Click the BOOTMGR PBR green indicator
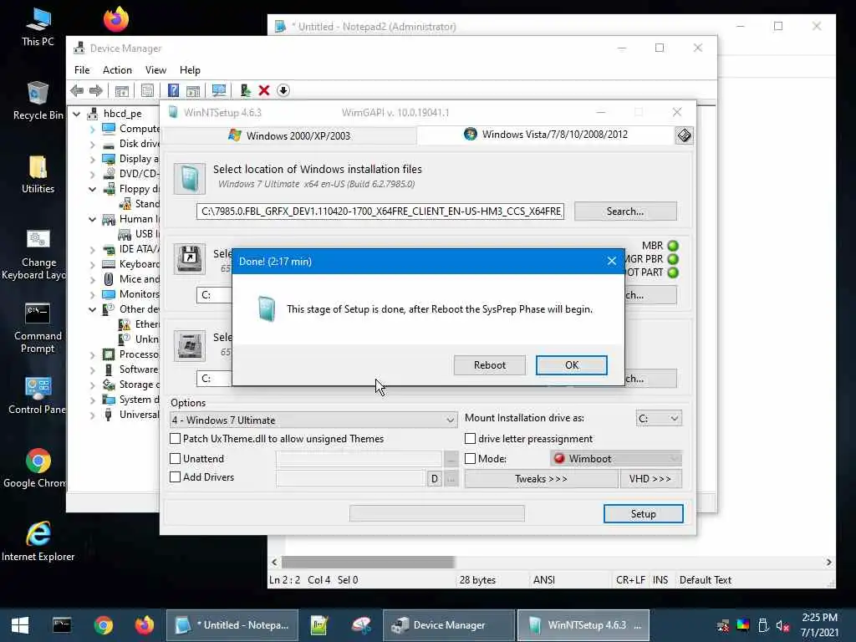This screenshot has width=856, height=642. pos(673,259)
